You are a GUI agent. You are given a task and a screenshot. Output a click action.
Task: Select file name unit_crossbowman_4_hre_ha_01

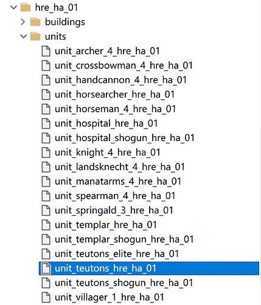[x=124, y=66]
